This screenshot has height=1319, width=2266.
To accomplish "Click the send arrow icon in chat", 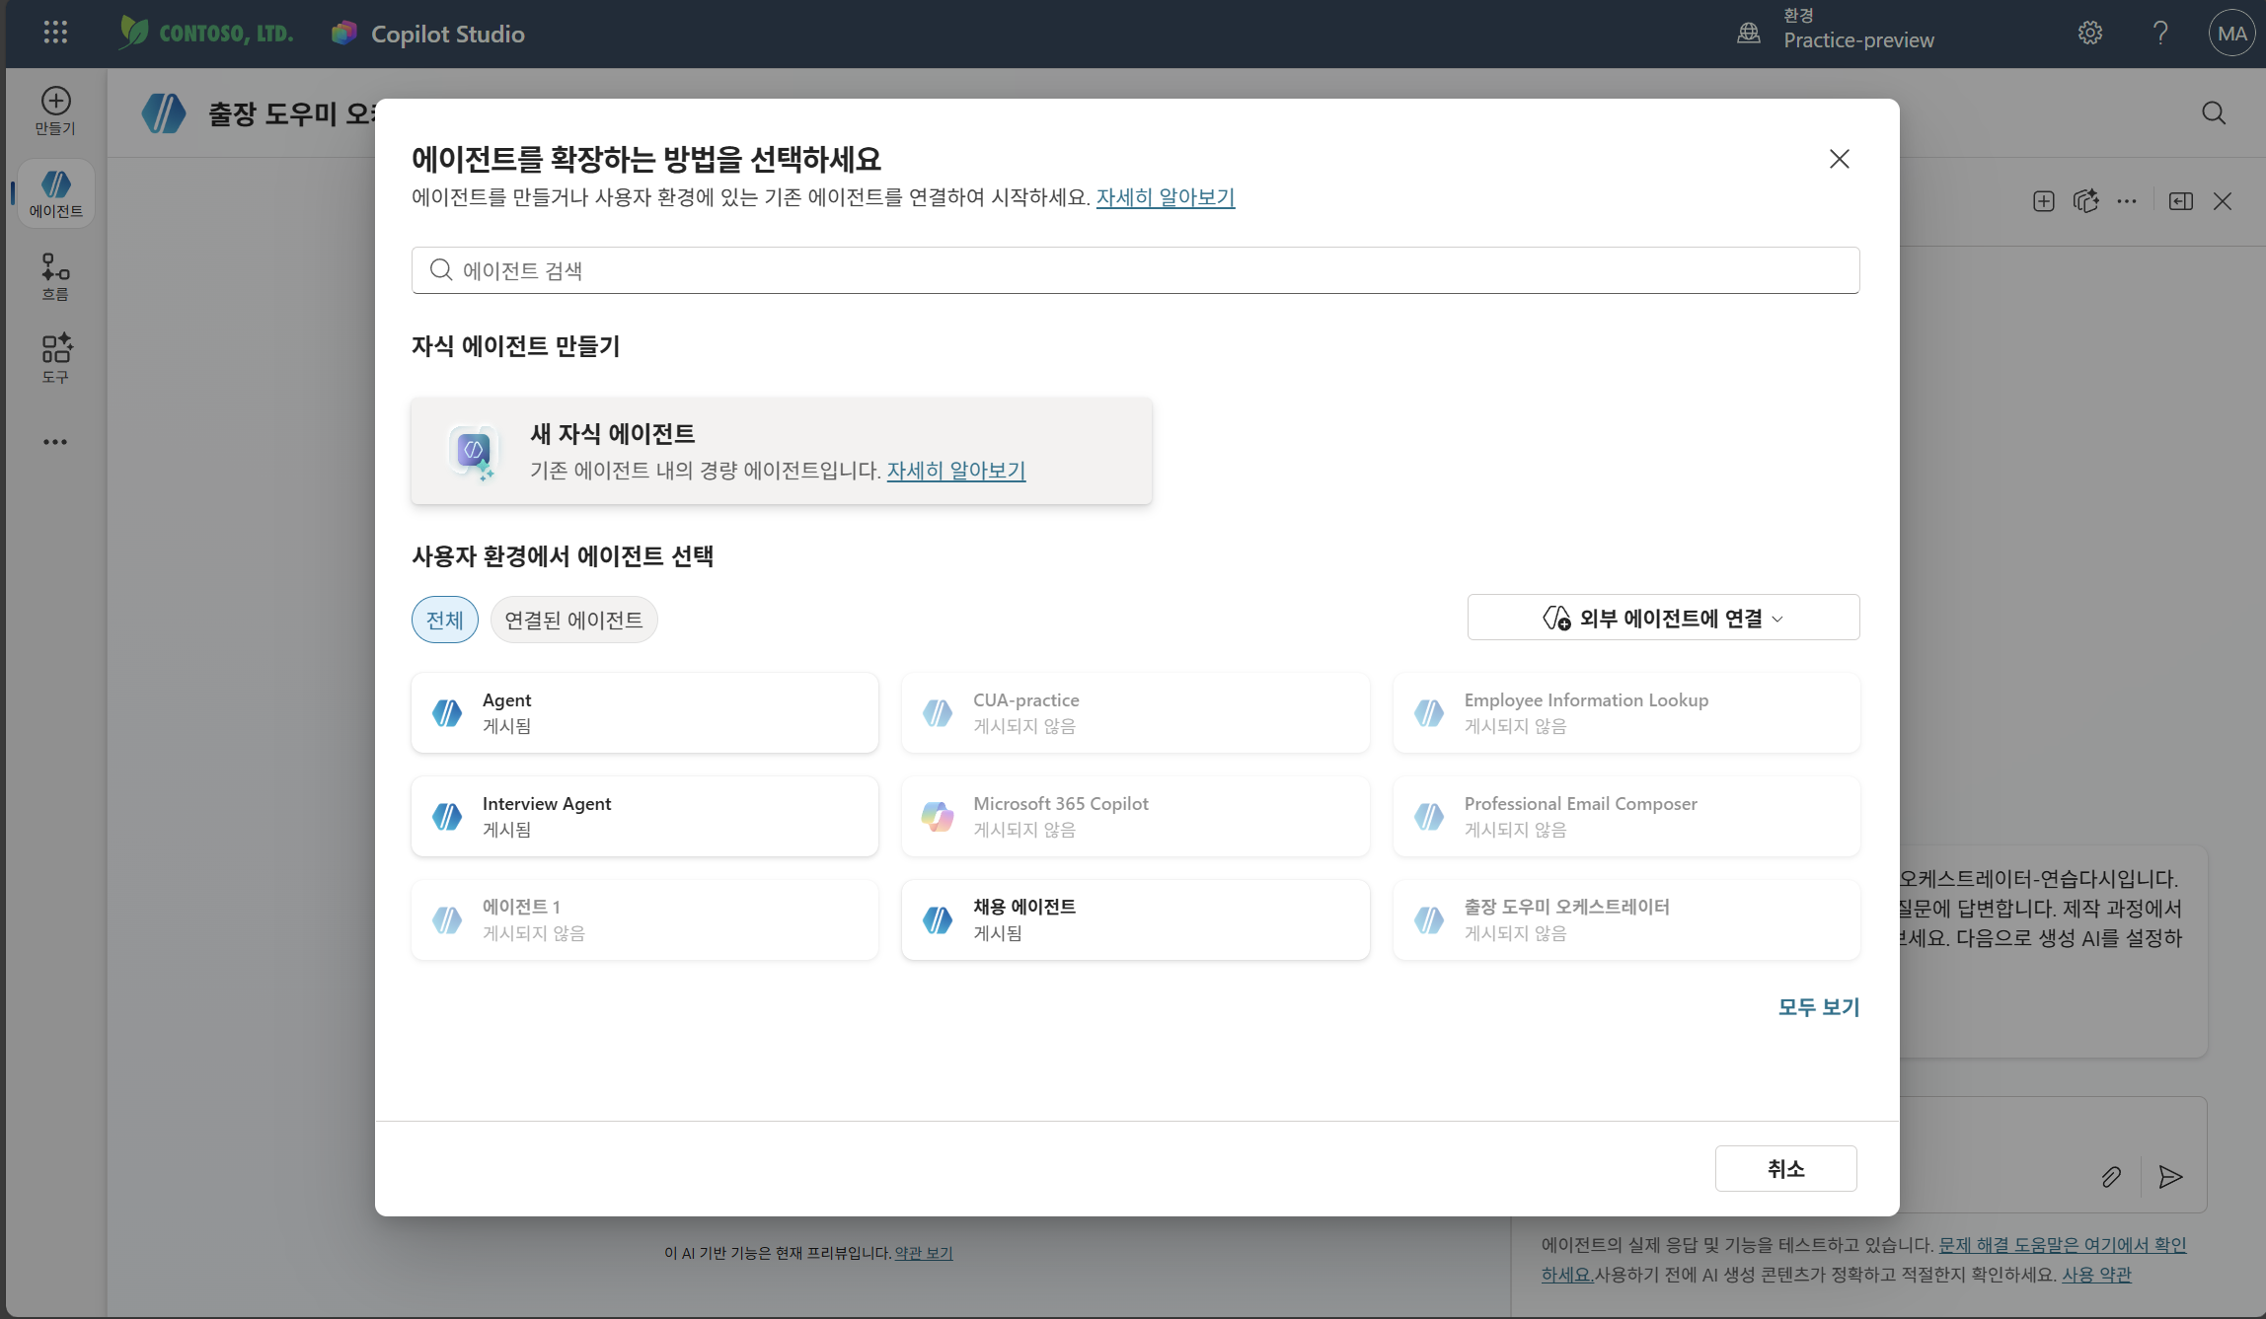I will (2170, 1176).
